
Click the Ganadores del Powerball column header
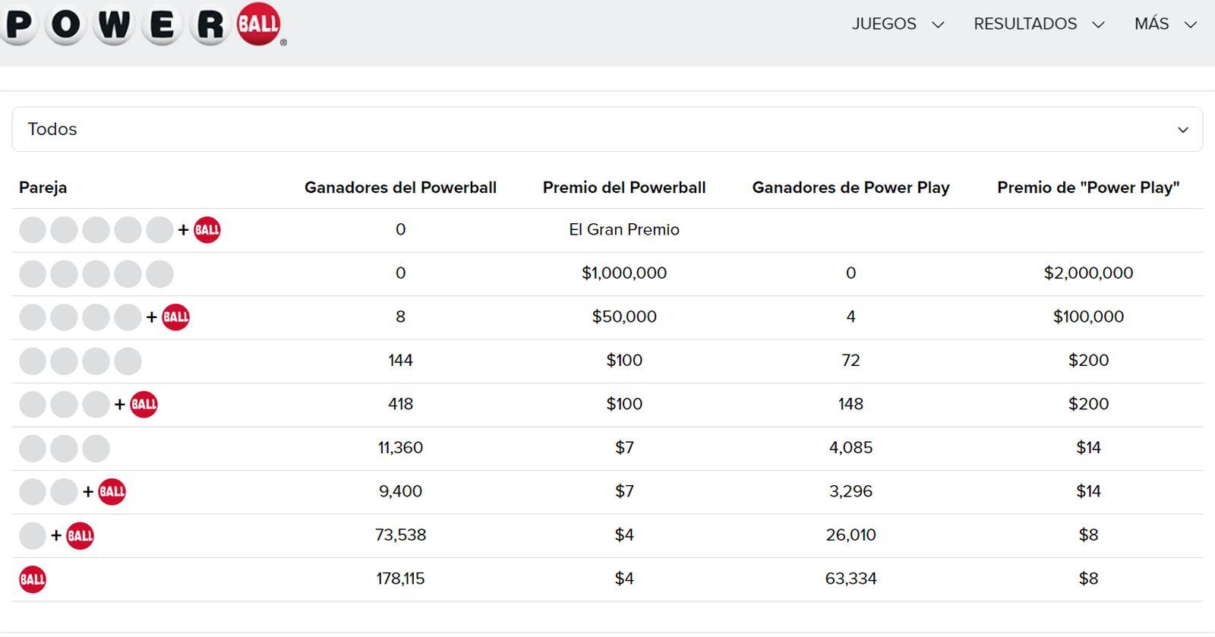coord(401,188)
